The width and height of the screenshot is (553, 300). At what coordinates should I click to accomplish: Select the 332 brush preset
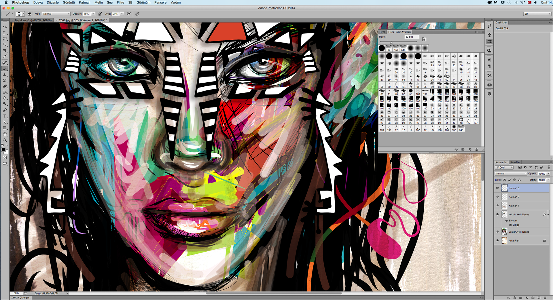454,128
